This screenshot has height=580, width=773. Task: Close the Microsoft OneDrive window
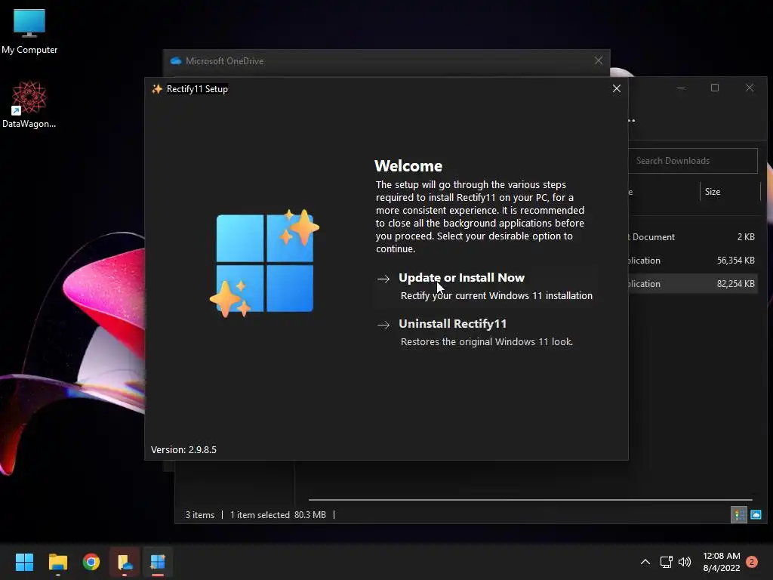[x=598, y=60]
